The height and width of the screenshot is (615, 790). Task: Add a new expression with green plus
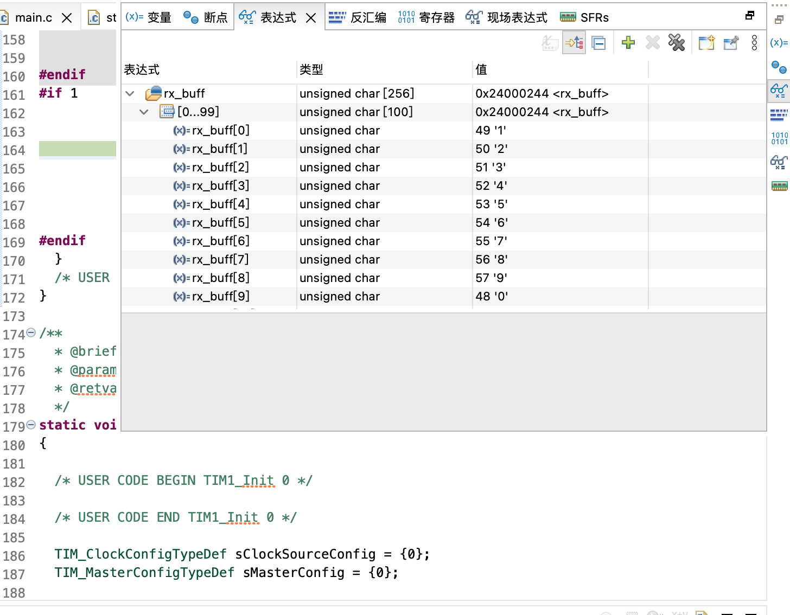(628, 42)
